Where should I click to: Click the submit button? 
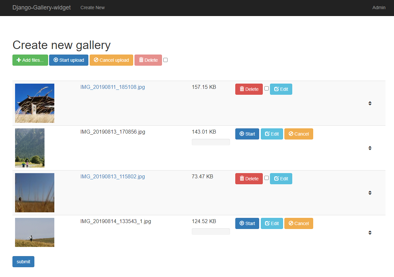pyautogui.click(x=23, y=261)
